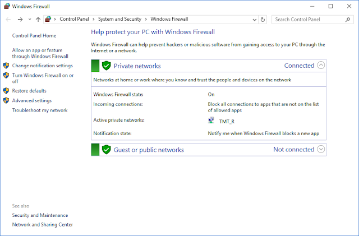Click the up one level arrow
The image size is (359, 236).
click(38, 19)
